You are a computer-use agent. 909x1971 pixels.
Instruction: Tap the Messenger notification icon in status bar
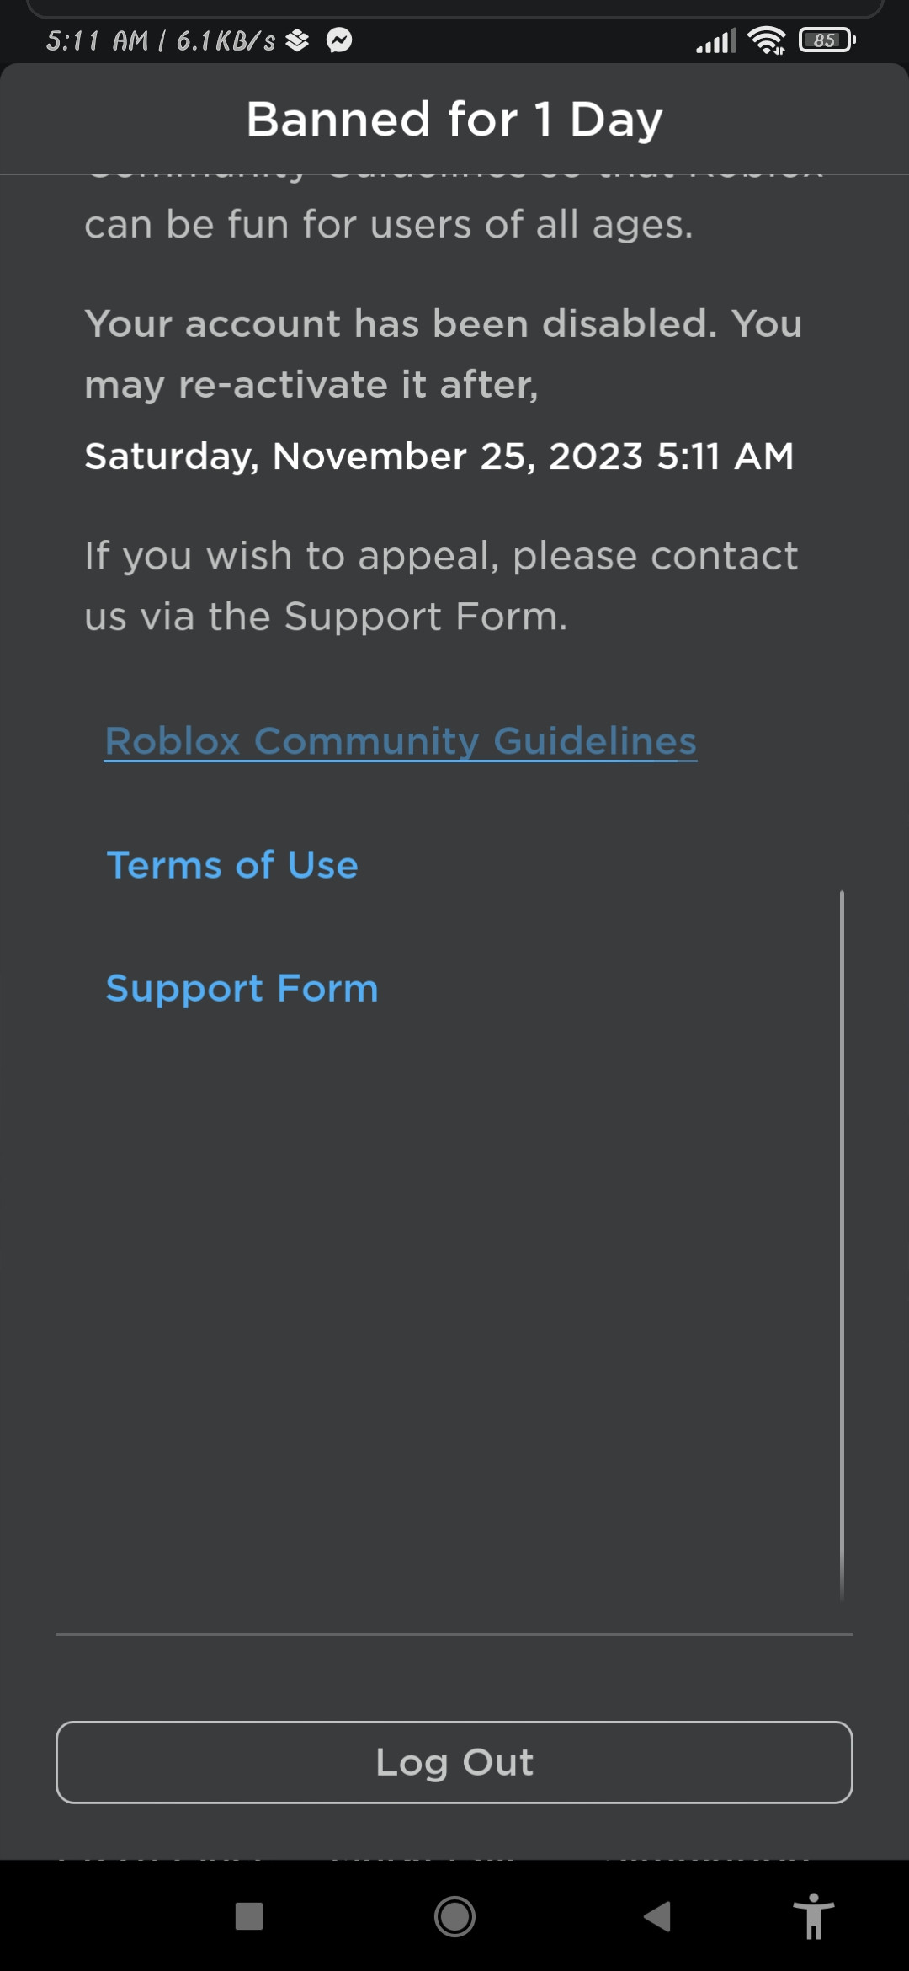coord(339,40)
